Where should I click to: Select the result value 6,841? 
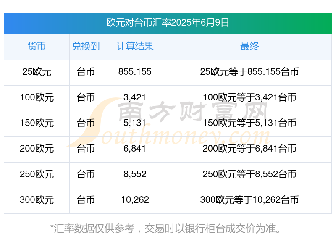click(135, 149)
